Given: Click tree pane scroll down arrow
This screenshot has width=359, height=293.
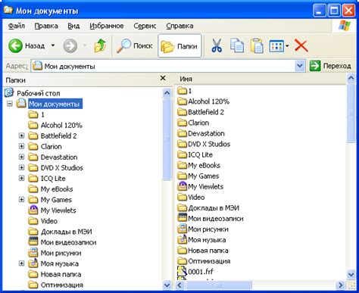Looking at the screenshot, I should (x=167, y=285).
